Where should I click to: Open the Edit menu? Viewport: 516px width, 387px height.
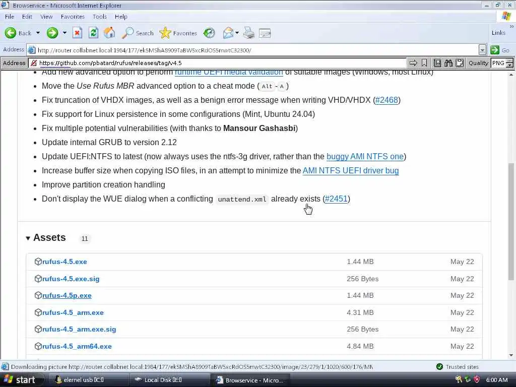tap(27, 17)
